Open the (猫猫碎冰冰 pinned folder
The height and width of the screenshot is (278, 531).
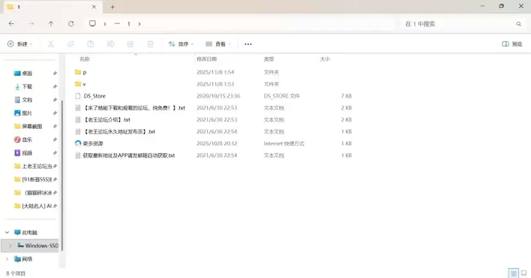[38, 192]
